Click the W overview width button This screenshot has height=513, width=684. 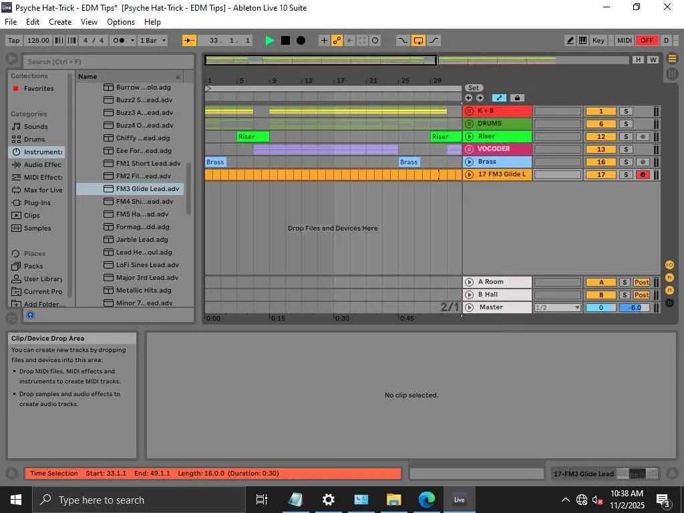653,59
